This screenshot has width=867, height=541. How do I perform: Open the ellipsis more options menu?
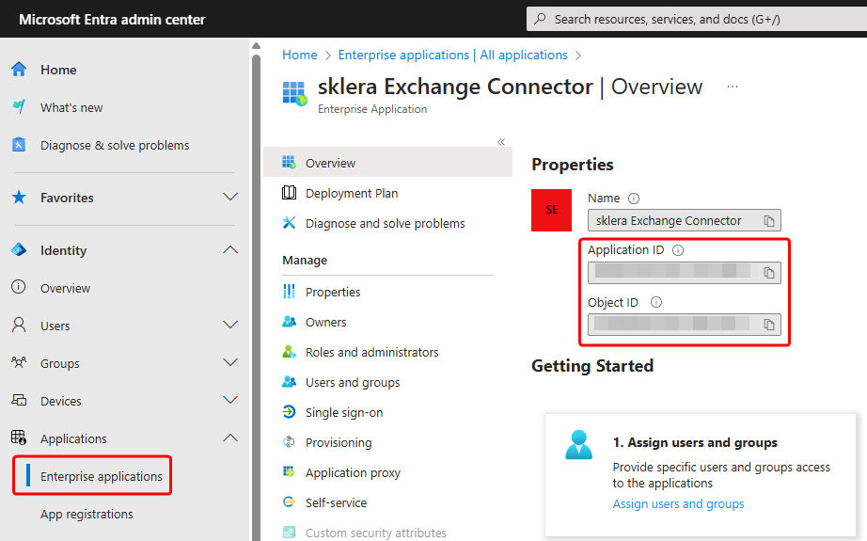733,87
